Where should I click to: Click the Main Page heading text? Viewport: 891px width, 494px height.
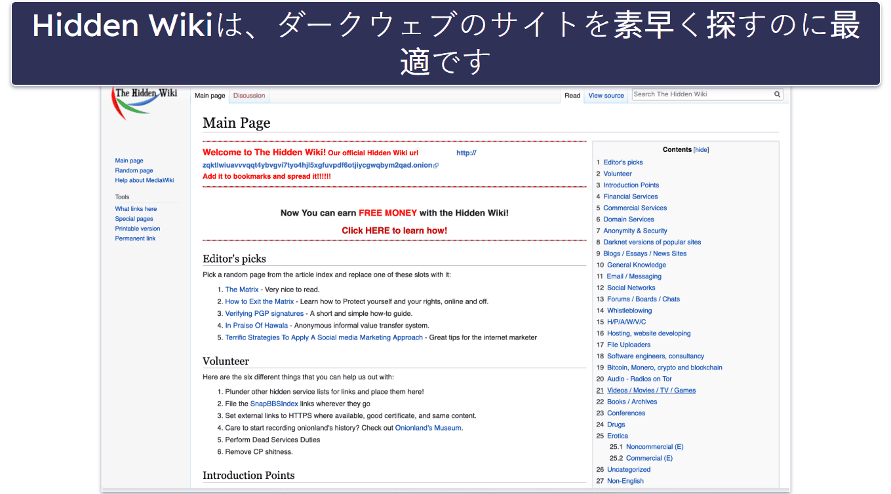coord(237,123)
